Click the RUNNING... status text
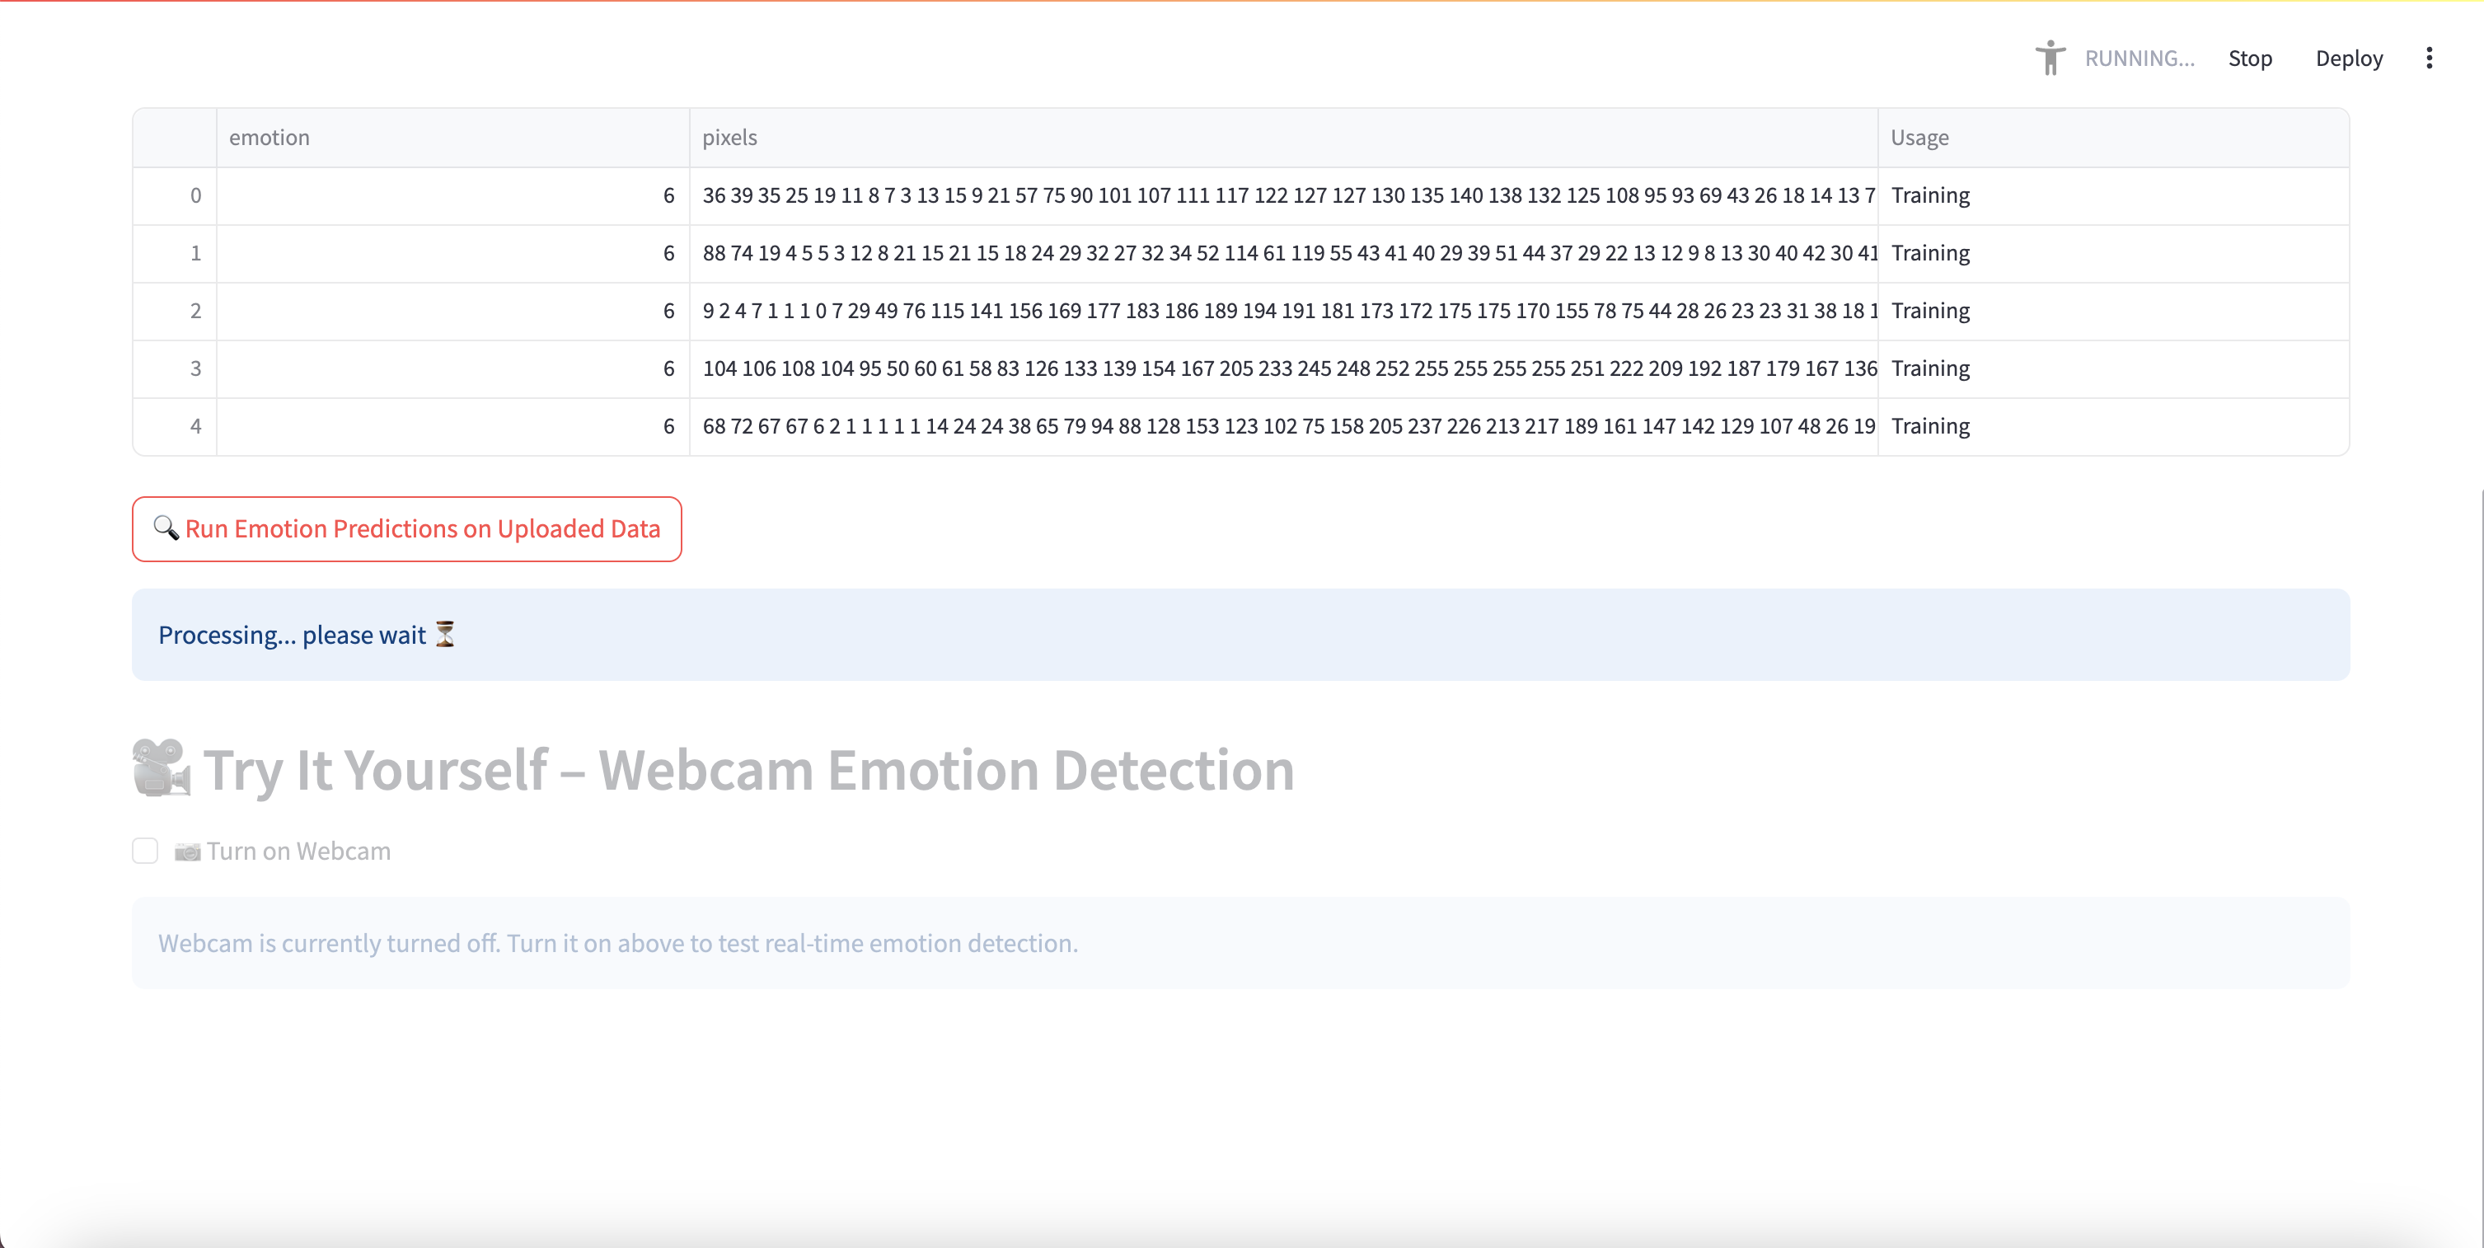Image resolution: width=2484 pixels, height=1248 pixels. coord(2139,58)
